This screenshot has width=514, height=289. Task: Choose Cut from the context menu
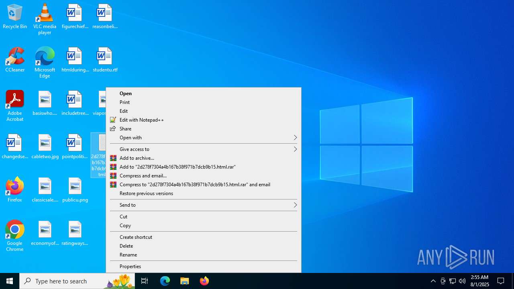[204, 217]
